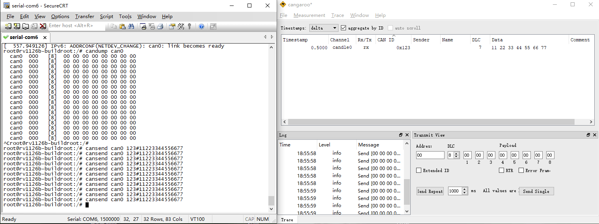
Task: Click the Print Selection toolbar icon
Action: tap(152, 26)
